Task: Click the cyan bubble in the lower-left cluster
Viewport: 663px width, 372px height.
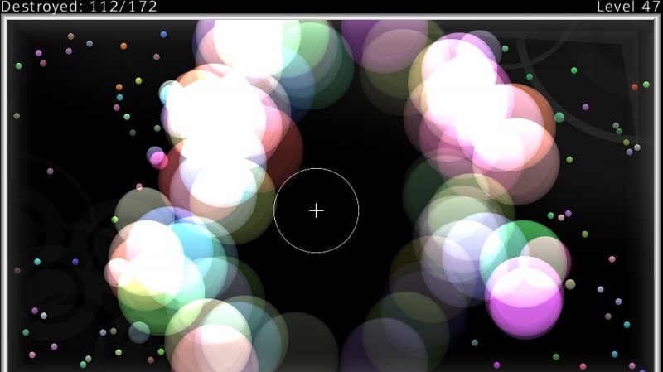Action: click(x=193, y=242)
